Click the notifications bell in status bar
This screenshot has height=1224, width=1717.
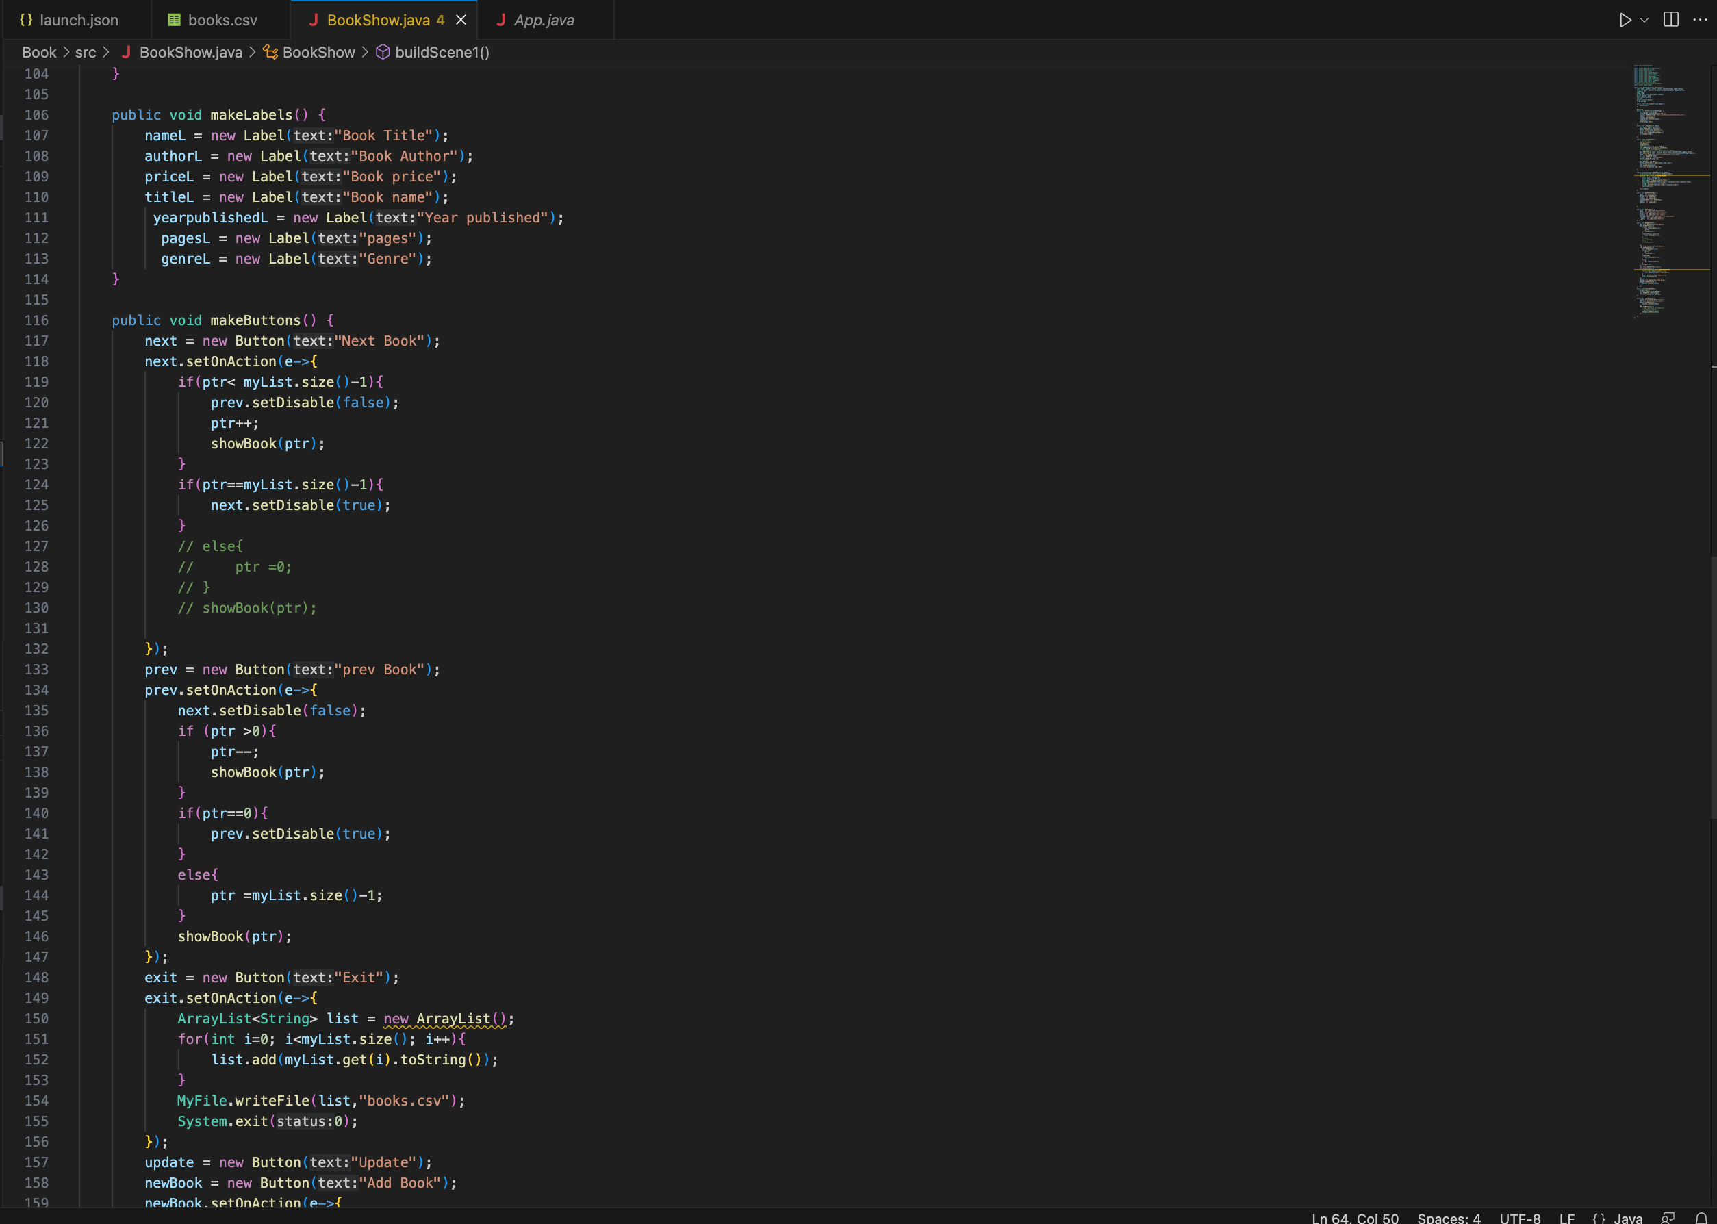click(x=1701, y=1217)
